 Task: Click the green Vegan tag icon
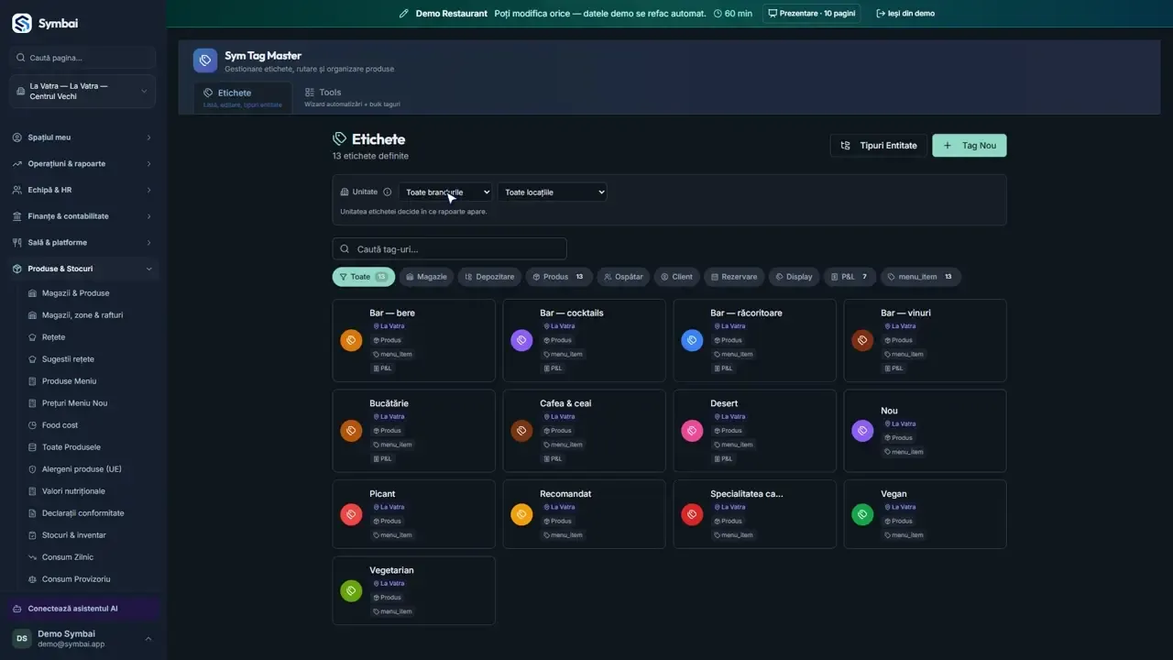point(862,514)
